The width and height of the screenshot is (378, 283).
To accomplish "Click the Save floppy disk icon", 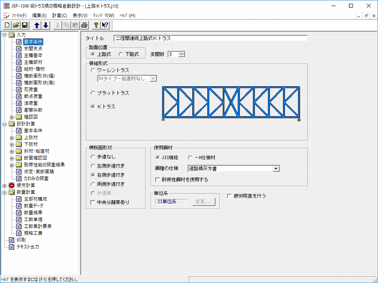I will tap(24, 25).
